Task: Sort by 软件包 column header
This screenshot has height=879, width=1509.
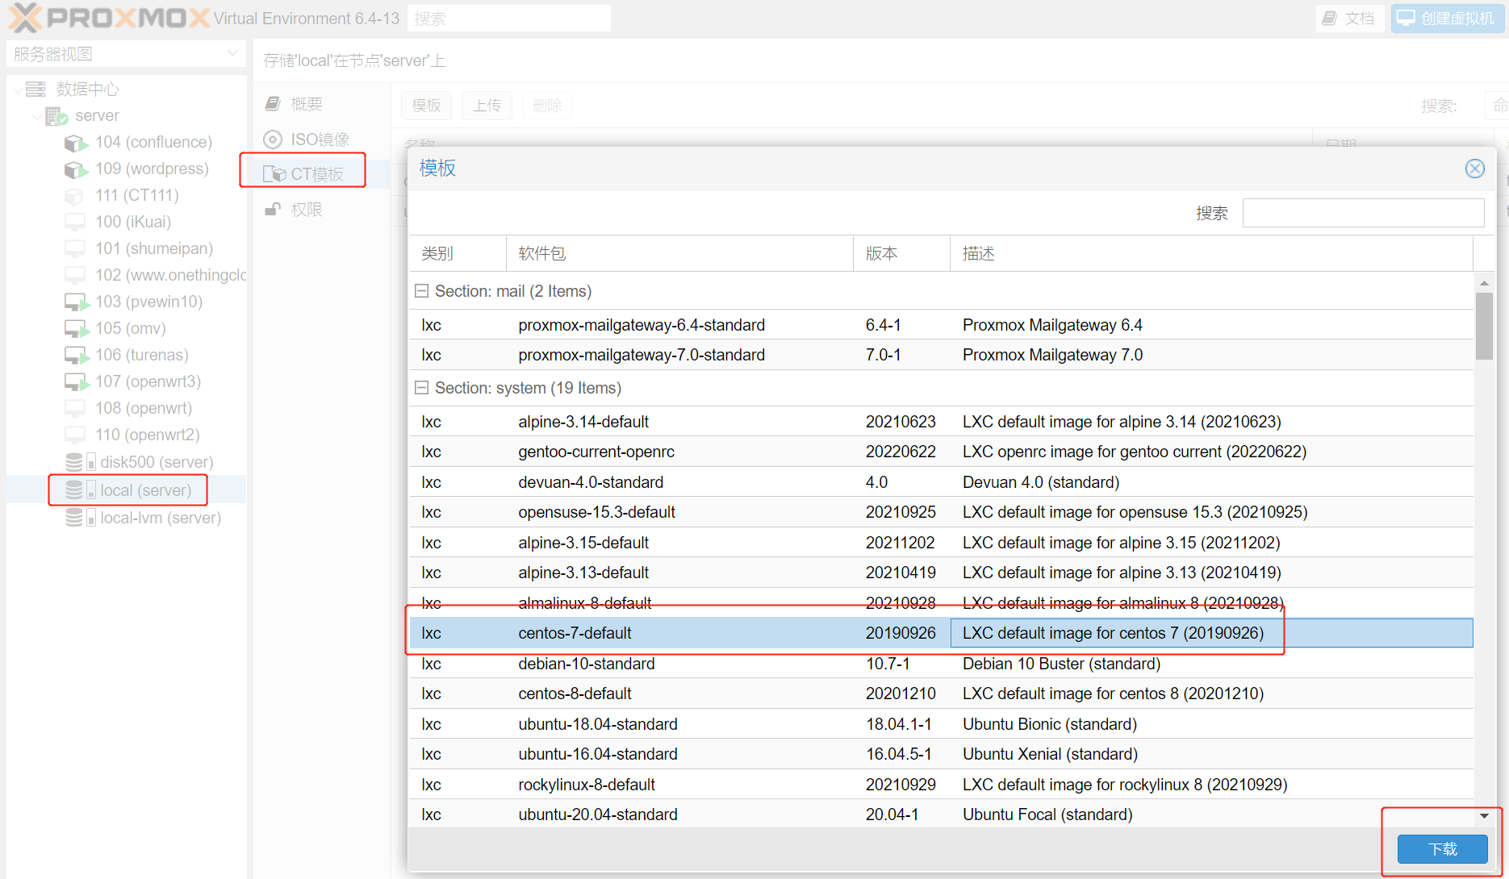Action: tap(679, 254)
